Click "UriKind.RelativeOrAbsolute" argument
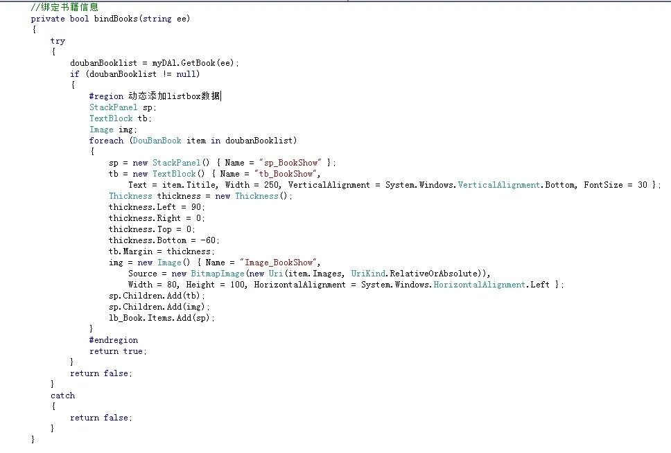The width and height of the screenshot is (671, 453). tap(415, 274)
